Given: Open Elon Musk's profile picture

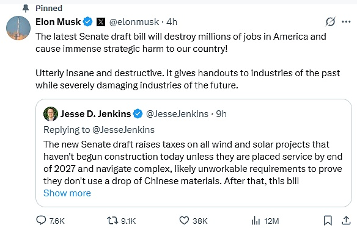Looking at the screenshot, I should pos(18,28).
